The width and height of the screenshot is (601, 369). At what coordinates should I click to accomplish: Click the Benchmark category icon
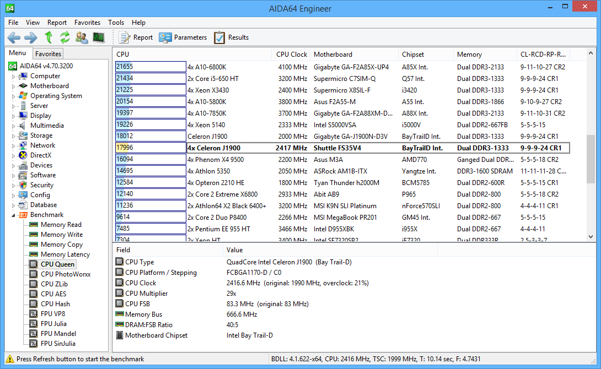coord(23,215)
